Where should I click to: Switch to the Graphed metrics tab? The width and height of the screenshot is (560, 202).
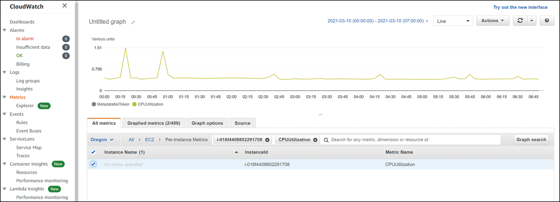153,123
